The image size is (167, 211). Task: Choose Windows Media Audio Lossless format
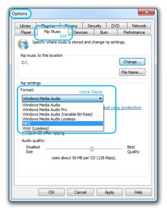coord(63,119)
